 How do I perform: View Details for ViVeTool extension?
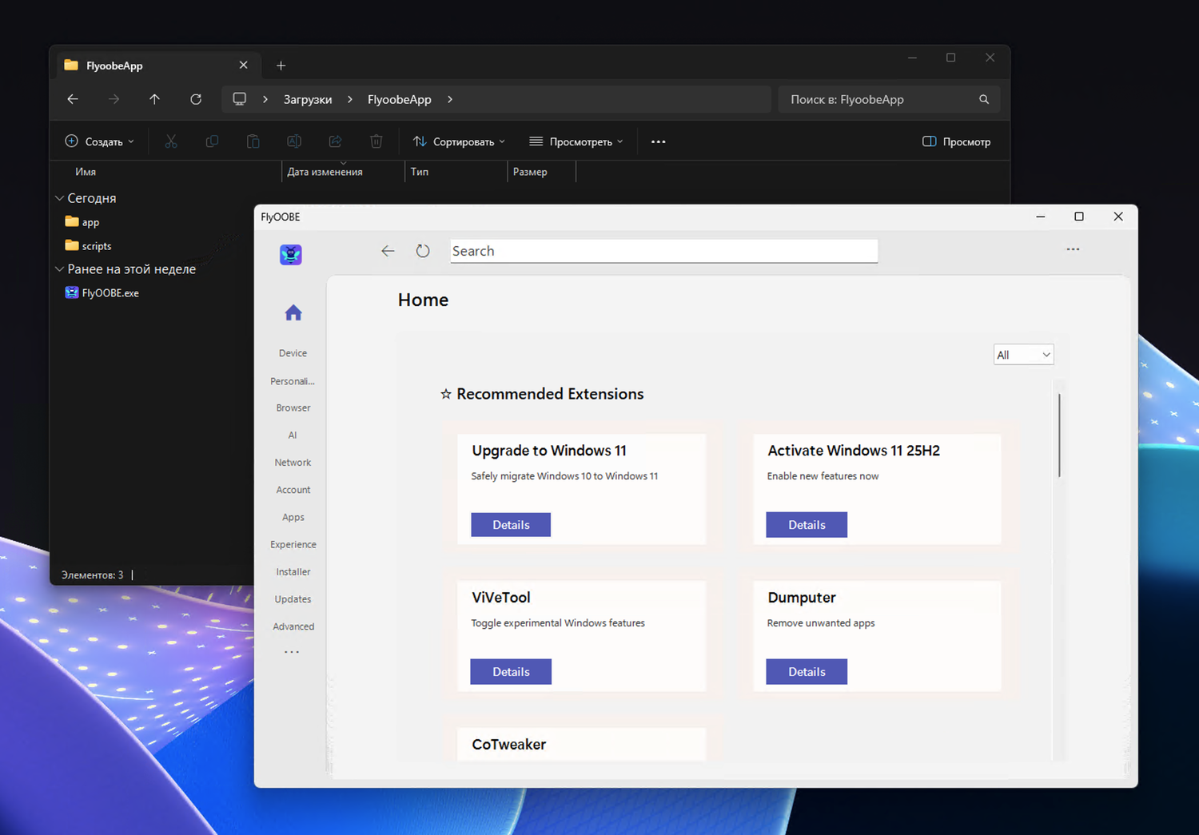511,672
